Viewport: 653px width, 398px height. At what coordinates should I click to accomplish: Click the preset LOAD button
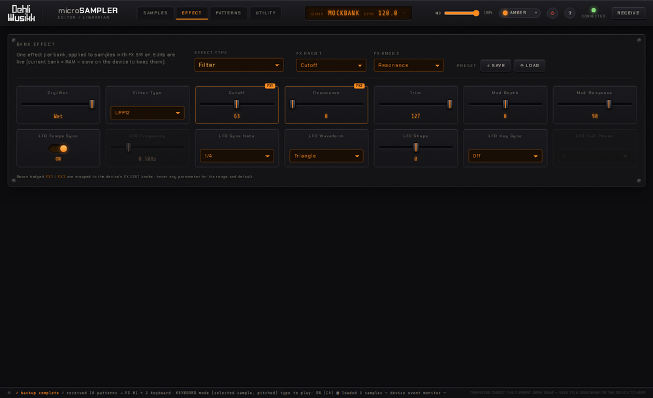[x=530, y=65]
